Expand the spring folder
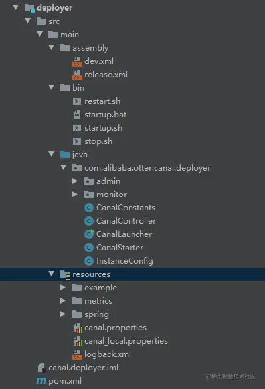This screenshot has height=389, width=265. (x=63, y=314)
